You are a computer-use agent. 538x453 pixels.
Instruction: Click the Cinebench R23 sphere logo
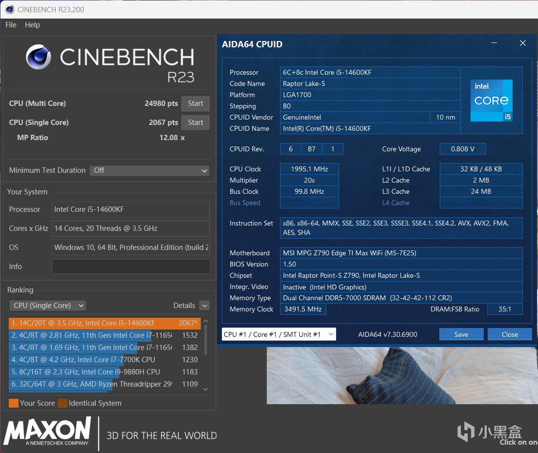39,57
